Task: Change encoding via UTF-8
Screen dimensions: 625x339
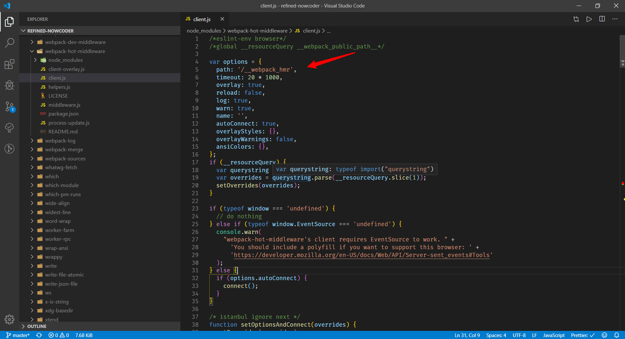Action: click(x=519, y=335)
